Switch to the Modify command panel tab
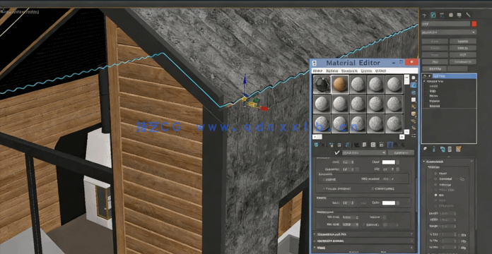Screen dimensions: 492x254 [x=433, y=15]
